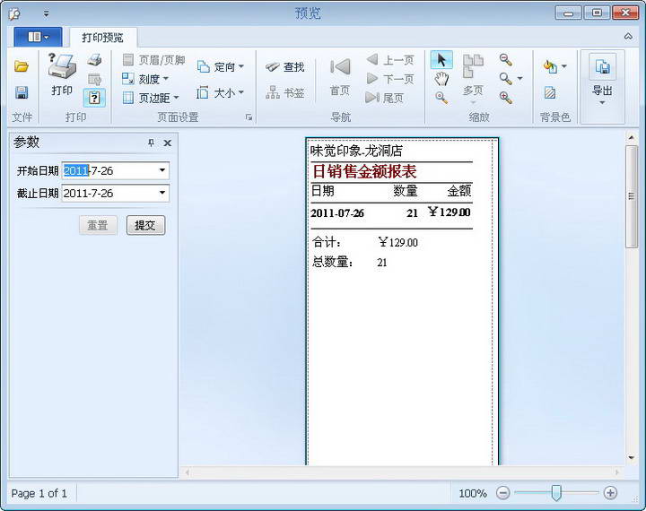Collapse the ribbon with the chevron

click(628, 37)
